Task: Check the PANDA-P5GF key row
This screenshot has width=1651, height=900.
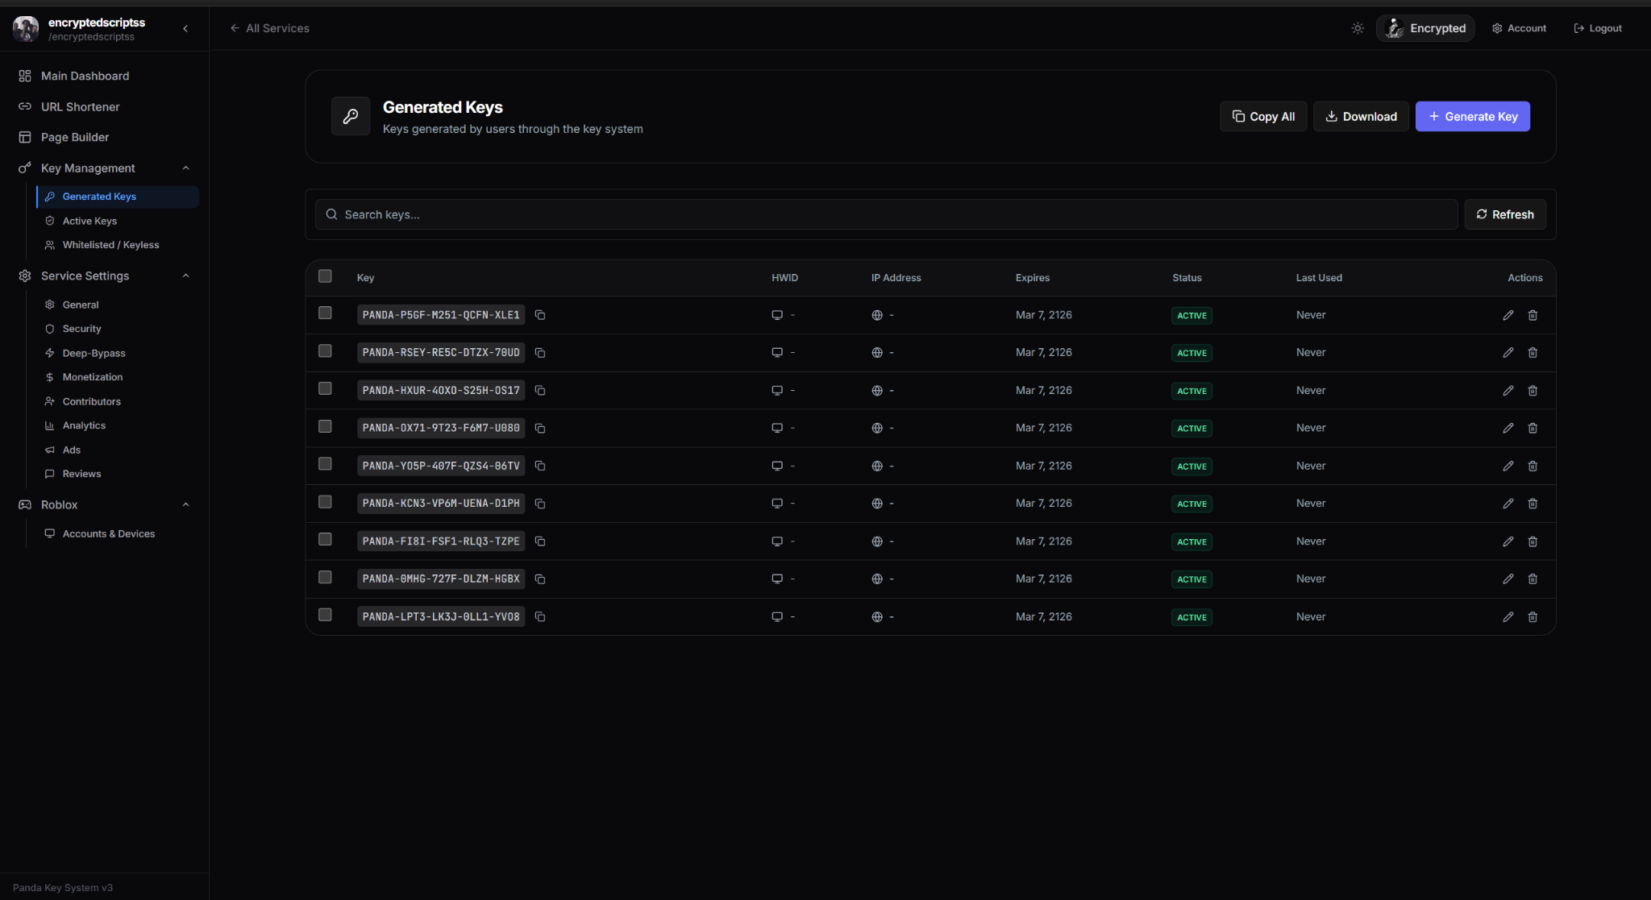Action: click(x=325, y=313)
